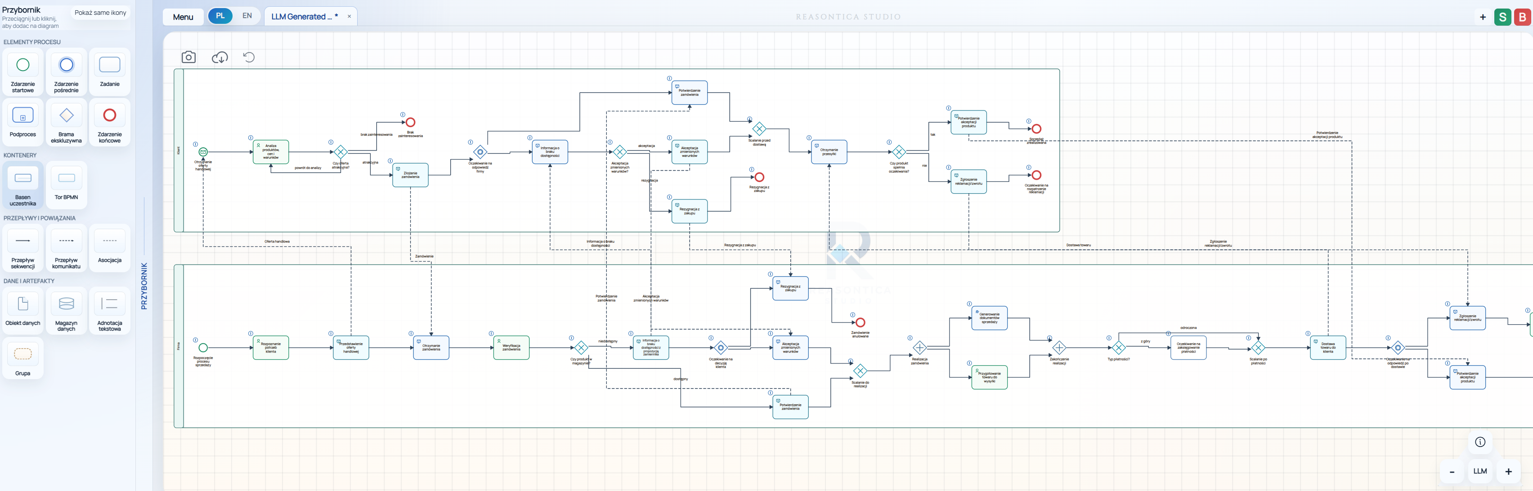Select the Realizacja zamówienia parallel gateway
The image size is (1533, 491).
coord(920,348)
